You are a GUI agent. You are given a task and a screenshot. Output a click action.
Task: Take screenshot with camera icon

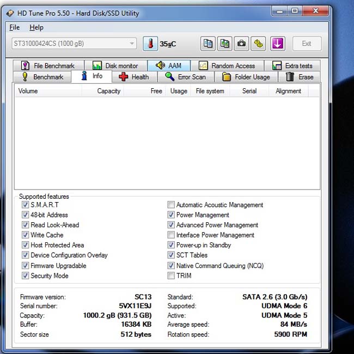point(241,44)
